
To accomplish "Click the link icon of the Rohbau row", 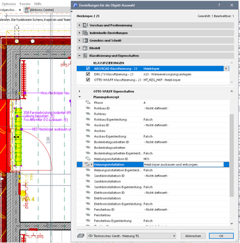I will pyautogui.click(x=88, y=114).
